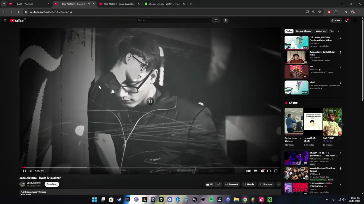Click the search magnifier button

[x=216, y=20]
